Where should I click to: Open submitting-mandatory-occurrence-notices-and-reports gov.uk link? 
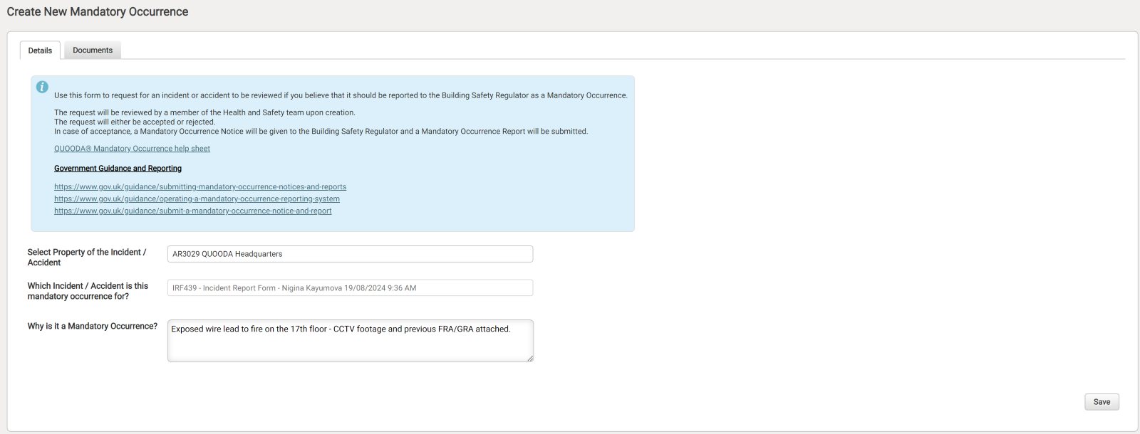(200, 187)
